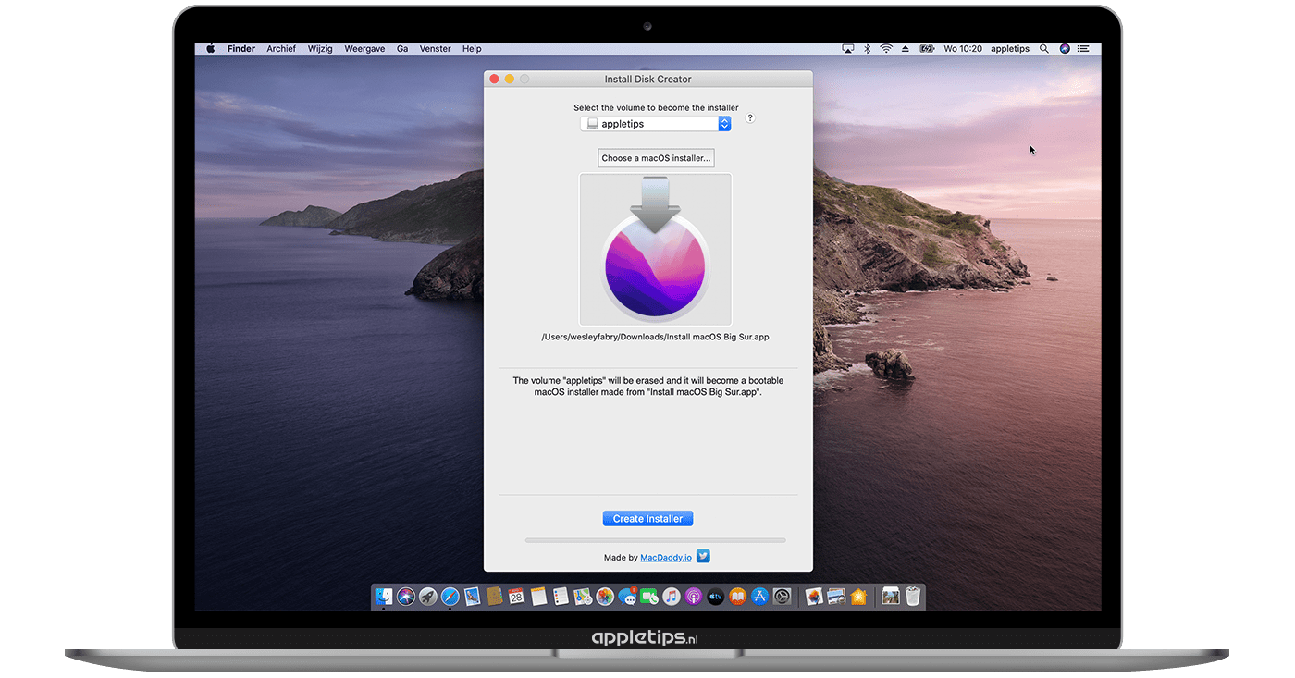
Task: Open the Downloads stack in Dock
Action: click(x=891, y=597)
